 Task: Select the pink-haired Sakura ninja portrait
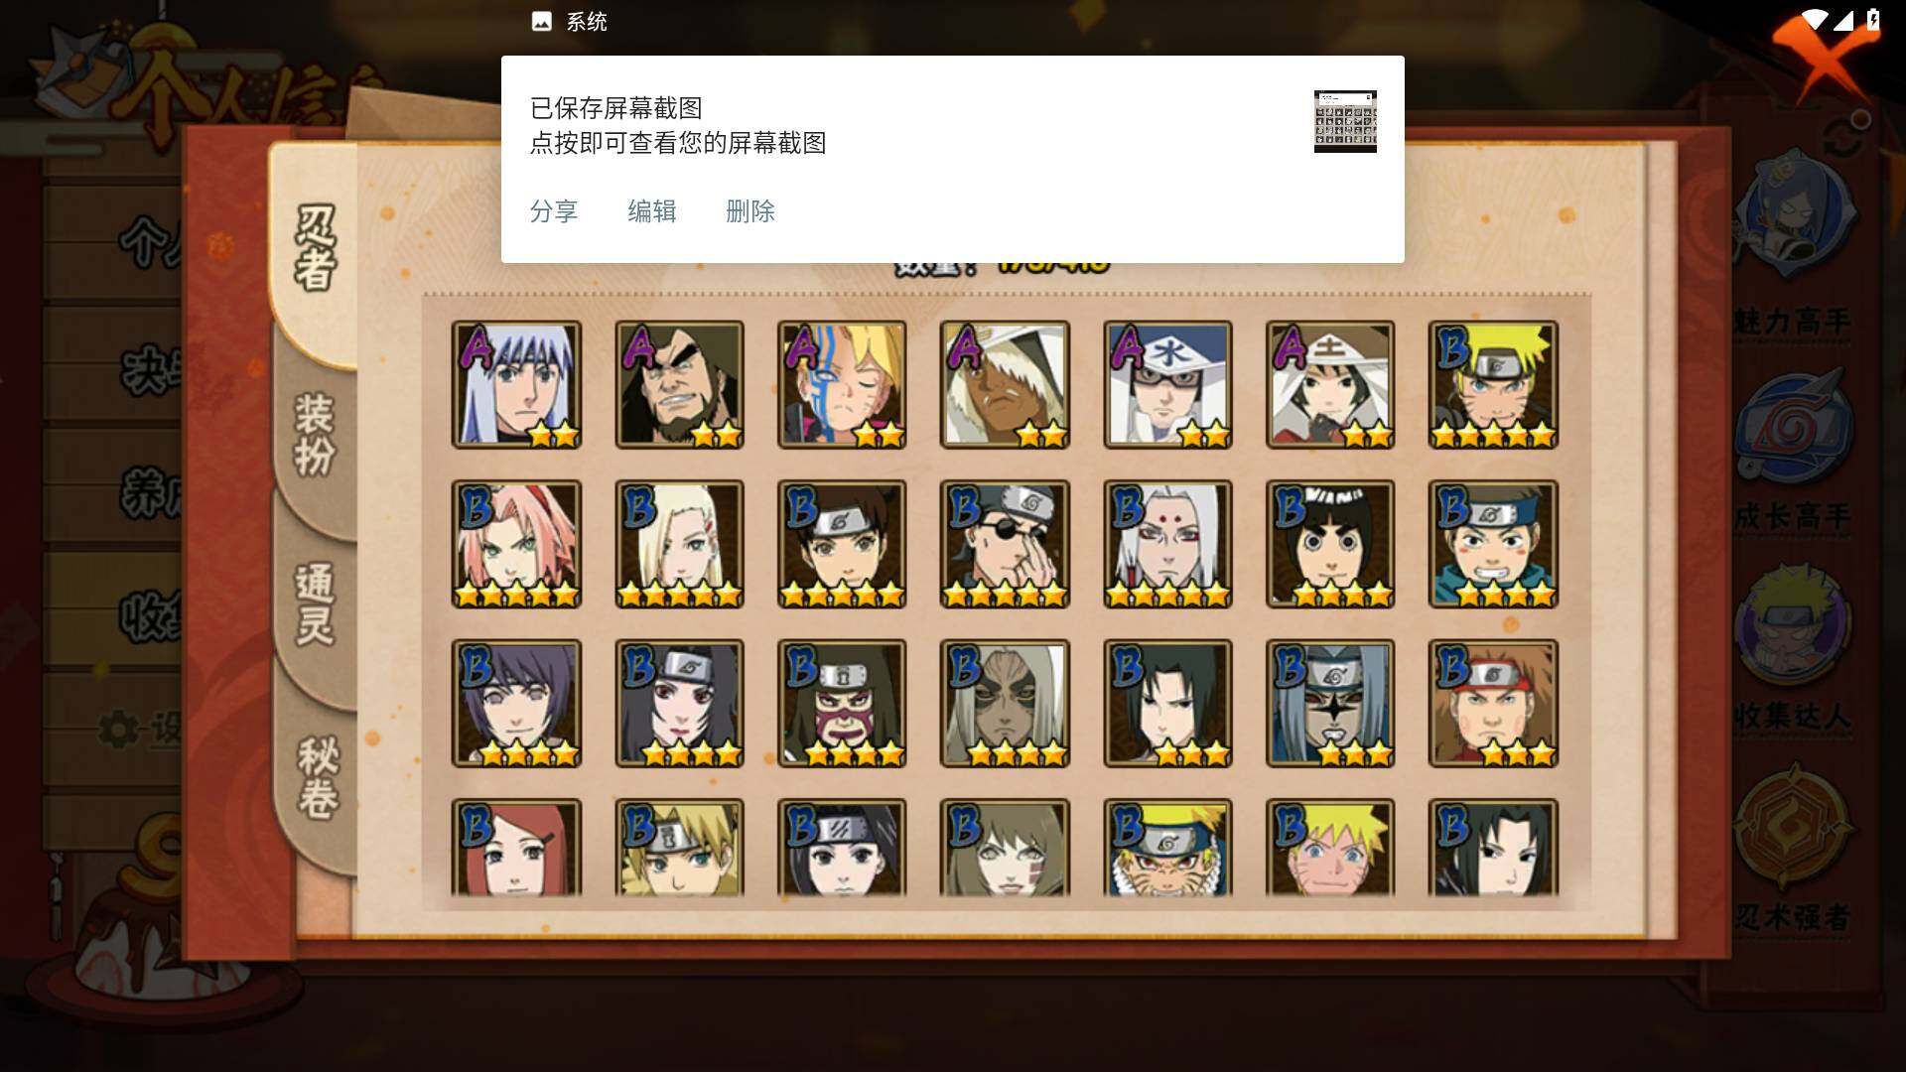click(516, 544)
